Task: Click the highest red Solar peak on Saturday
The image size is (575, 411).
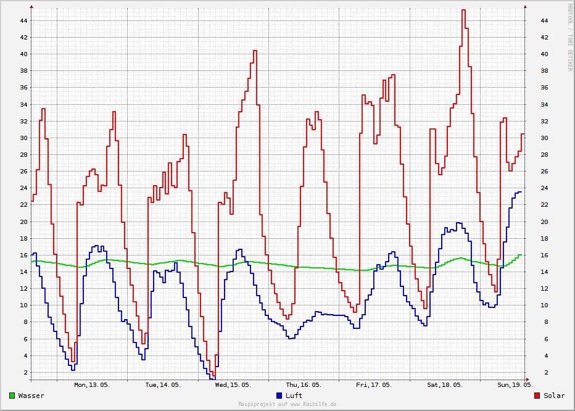Action: pyautogui.click(x=463, y=10)
